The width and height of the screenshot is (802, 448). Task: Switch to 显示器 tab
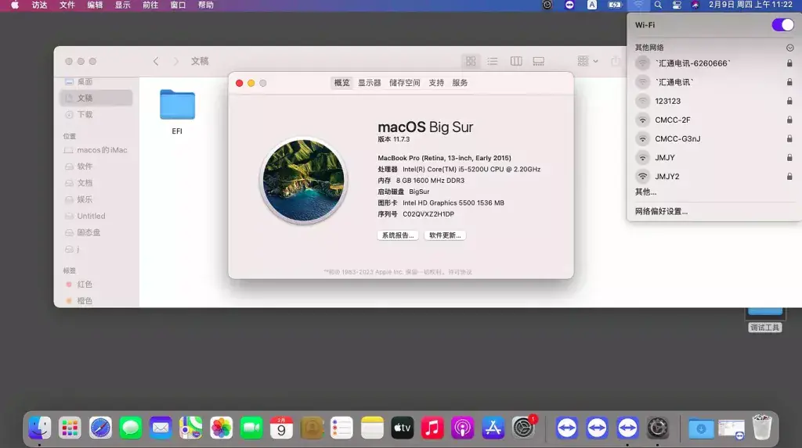pos(370,83)
